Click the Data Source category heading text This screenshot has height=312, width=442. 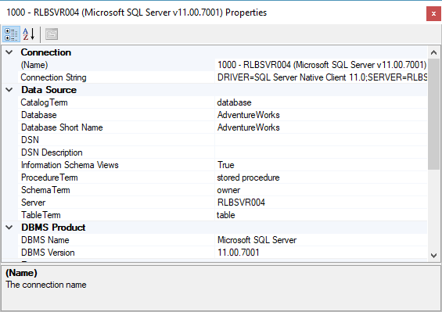click(49, 90)
